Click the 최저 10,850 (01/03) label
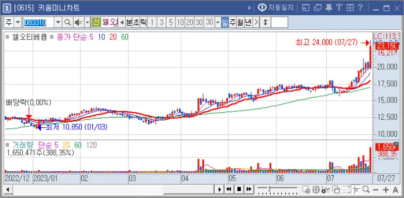 tap(76, 127)
